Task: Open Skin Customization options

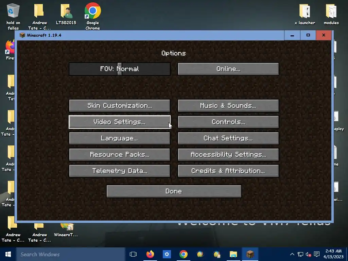Action: point(120,106)
